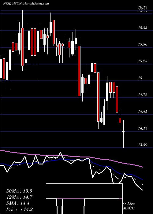
Task: Click the 15 price axis label
Action: (x=140, y=78)
